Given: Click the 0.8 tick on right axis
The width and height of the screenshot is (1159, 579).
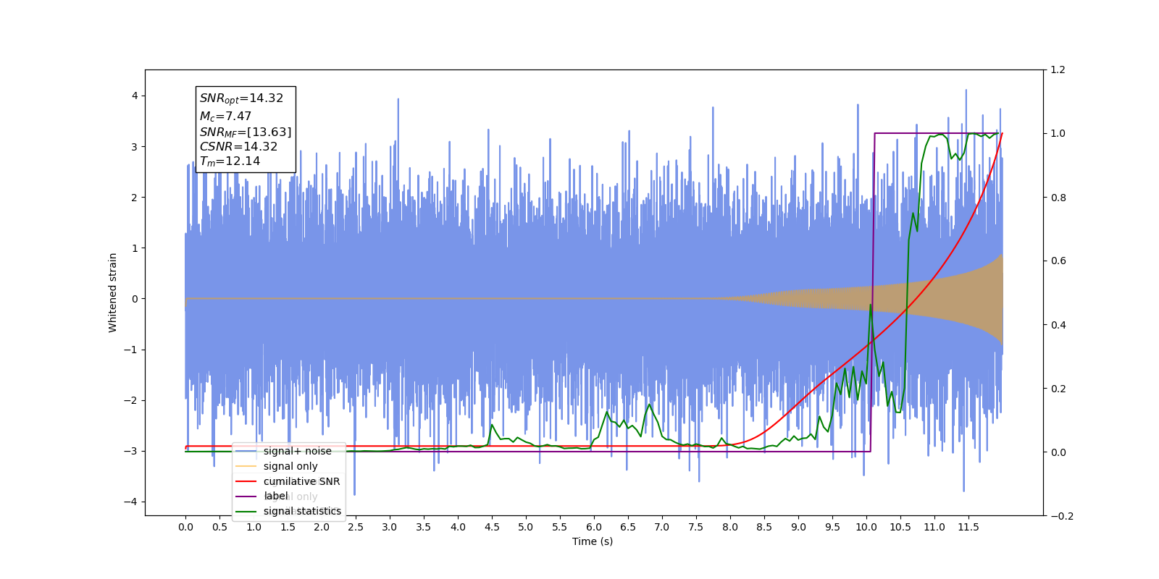Looking at the screenshot, I should click(x=1058, y=198).
